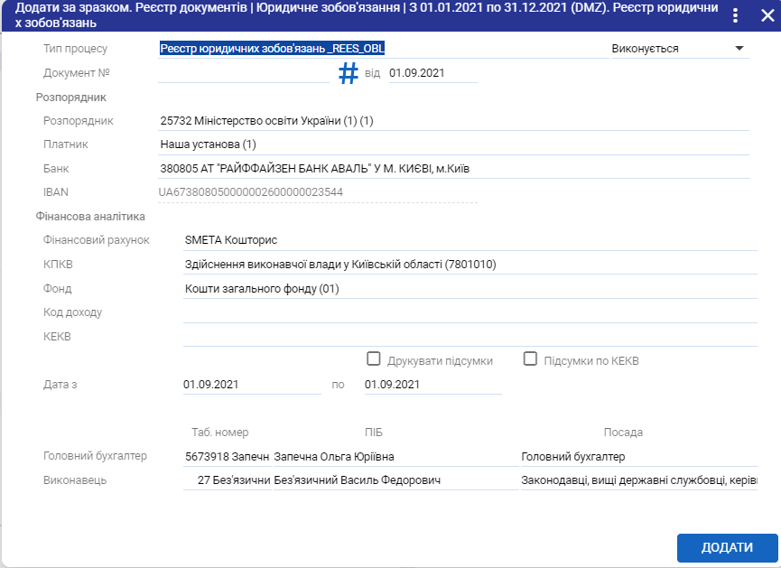
Task: Click the Фонд field Кошти загального фонду
Action: 468,289
